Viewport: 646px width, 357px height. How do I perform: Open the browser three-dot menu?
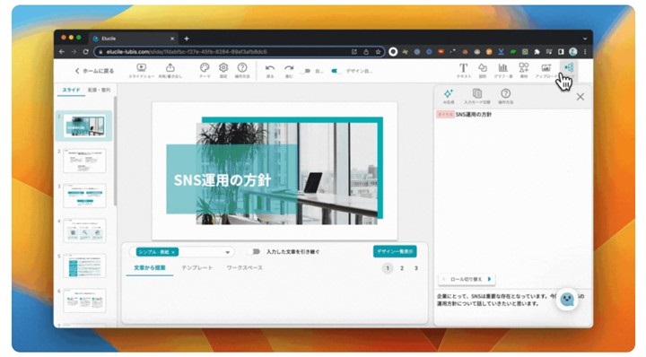coord(585,52)
